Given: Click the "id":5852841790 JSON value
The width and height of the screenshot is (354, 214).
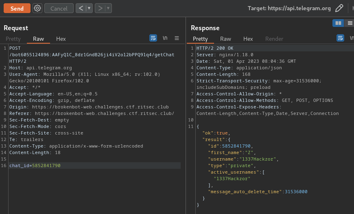Looking at the screenshot, I should point(236,146).
